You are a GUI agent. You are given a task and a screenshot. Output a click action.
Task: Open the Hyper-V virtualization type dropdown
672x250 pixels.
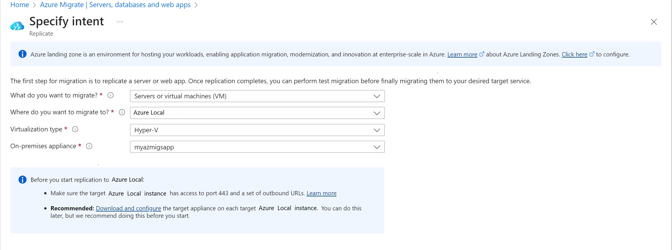(257, 130)
